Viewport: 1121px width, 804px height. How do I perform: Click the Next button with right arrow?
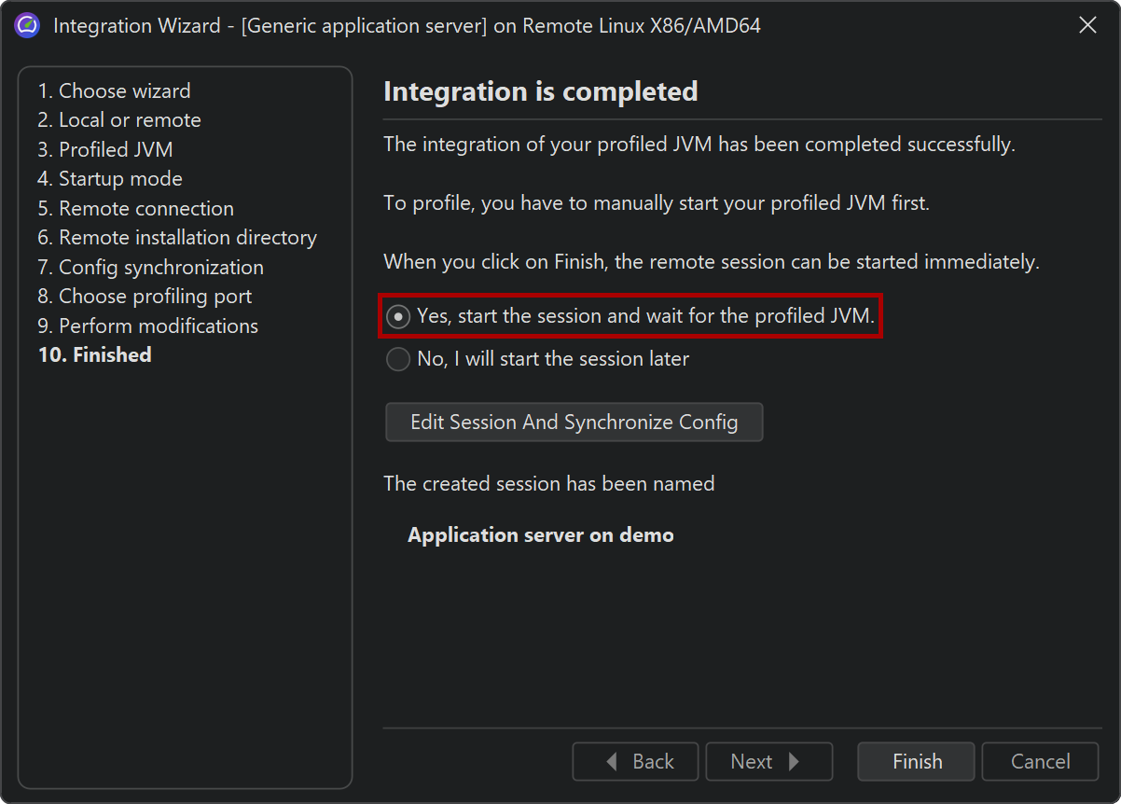(x=768, y=762)
